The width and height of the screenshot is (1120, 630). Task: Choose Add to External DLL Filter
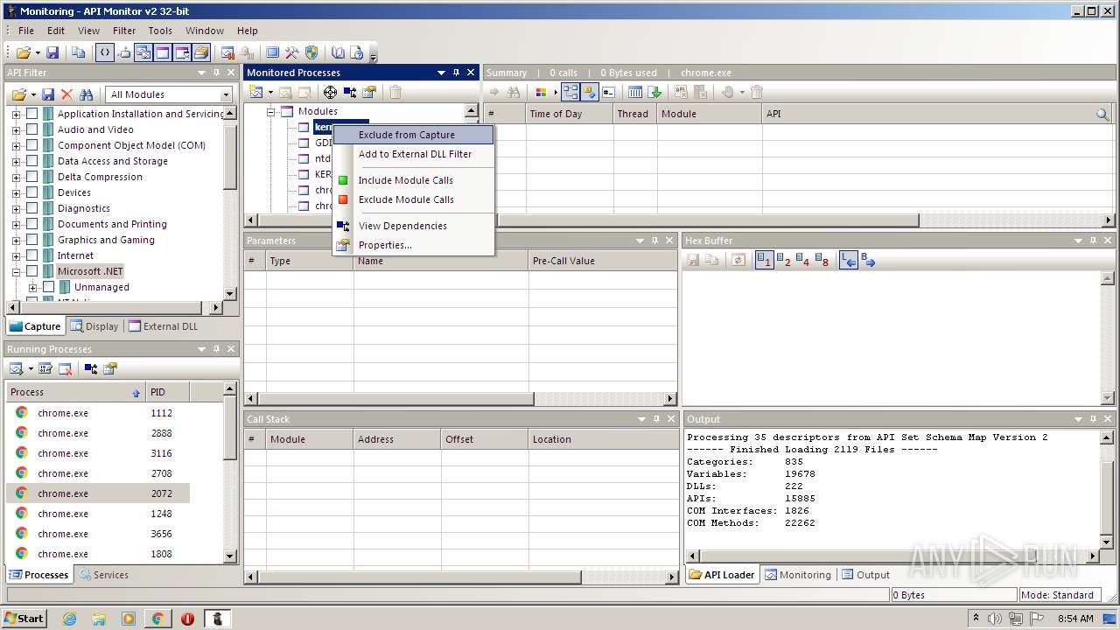tap(413, 154)
